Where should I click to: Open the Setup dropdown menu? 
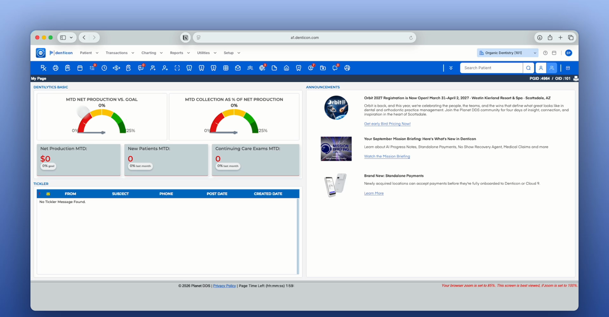tap(232, 53)
